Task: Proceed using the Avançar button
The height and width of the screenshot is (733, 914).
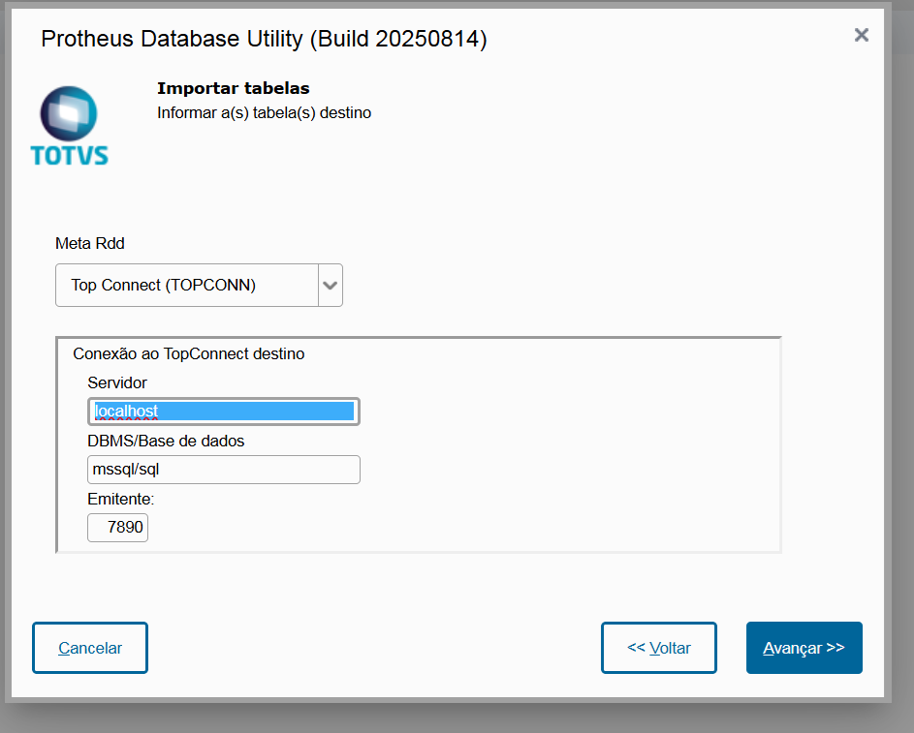Action: click(804, 648)
